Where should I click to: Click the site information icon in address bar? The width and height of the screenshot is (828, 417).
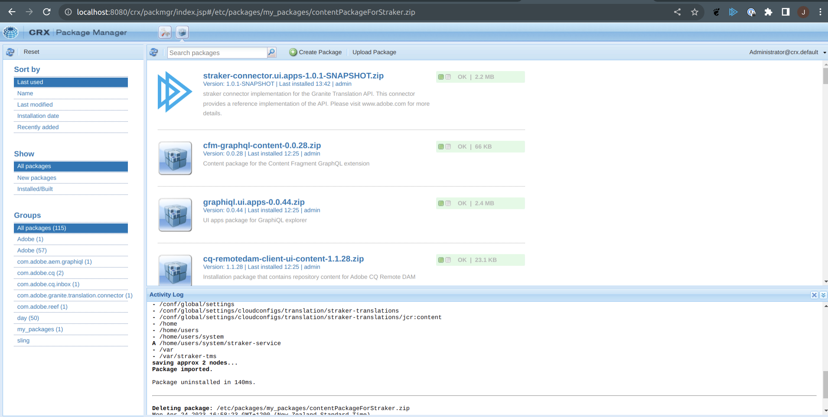coord(68,12)
